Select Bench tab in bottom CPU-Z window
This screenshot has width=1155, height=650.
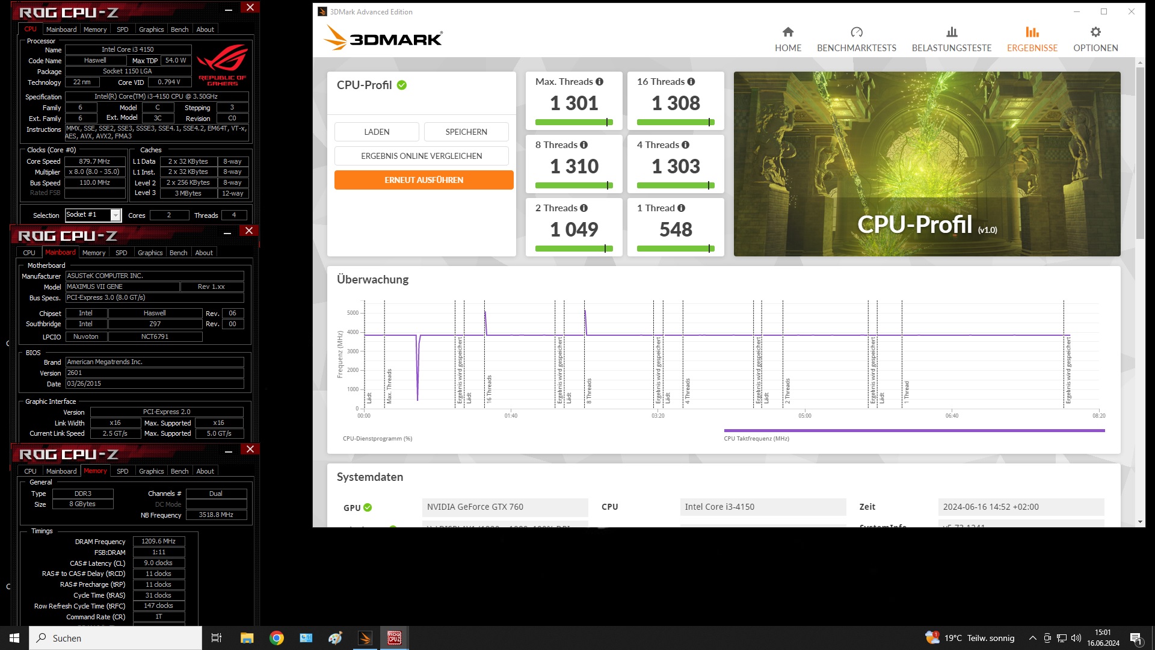[180, 471]
